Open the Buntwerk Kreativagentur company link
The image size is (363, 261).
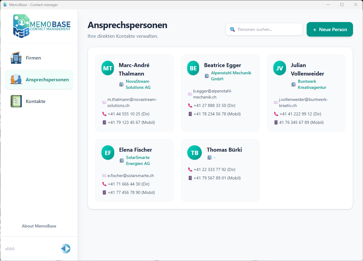(x=312, y=84)
